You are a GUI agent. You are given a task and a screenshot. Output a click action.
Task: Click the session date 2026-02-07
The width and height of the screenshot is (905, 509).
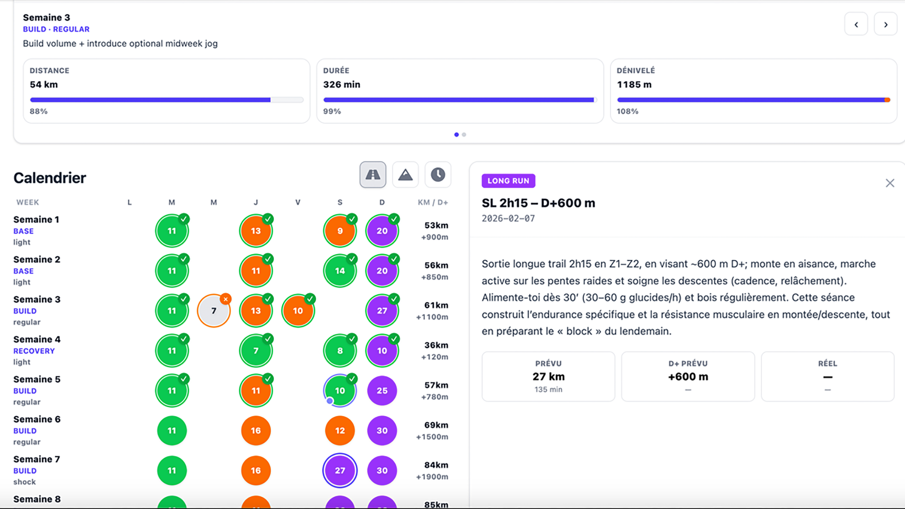point(508,219)
